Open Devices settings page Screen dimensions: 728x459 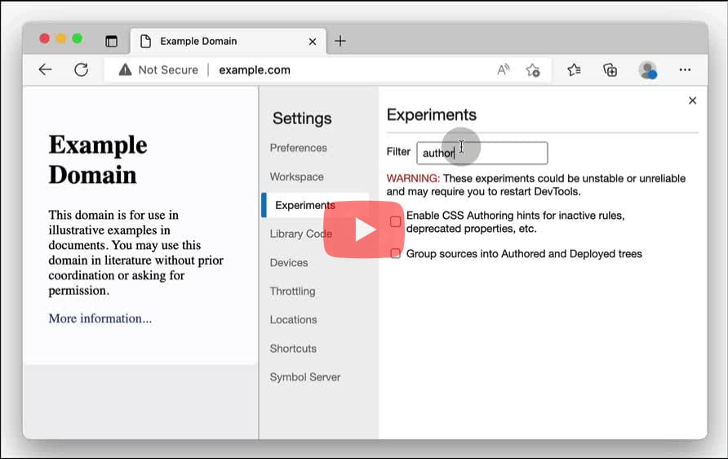(x=289, y=262)
